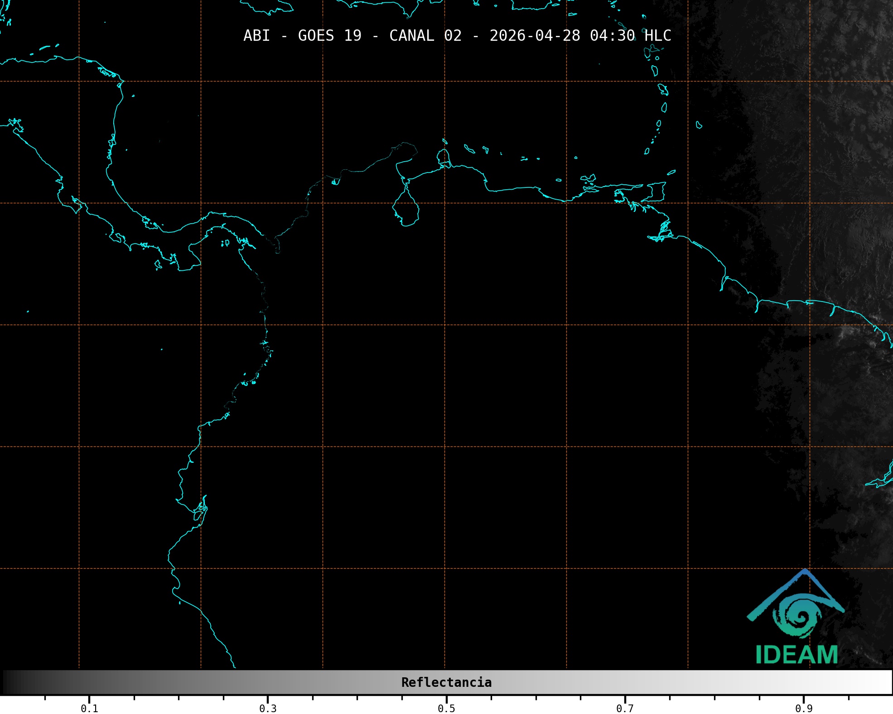Click the 0.1 tick label on the colorbar
The image size is (893, 714).
[x=89, y=708]
